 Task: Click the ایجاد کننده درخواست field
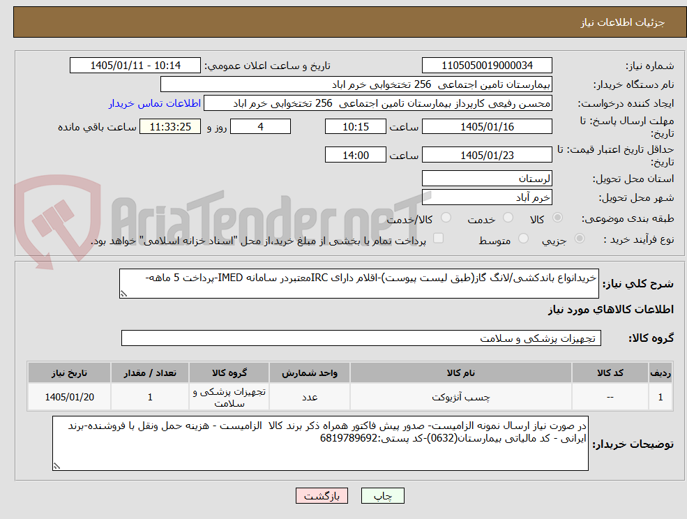click(x=377, y=103)
